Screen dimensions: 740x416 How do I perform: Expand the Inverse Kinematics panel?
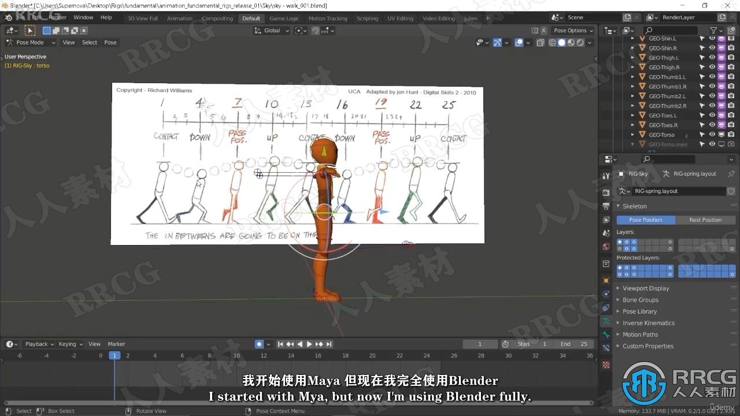[x=649, y=323]
